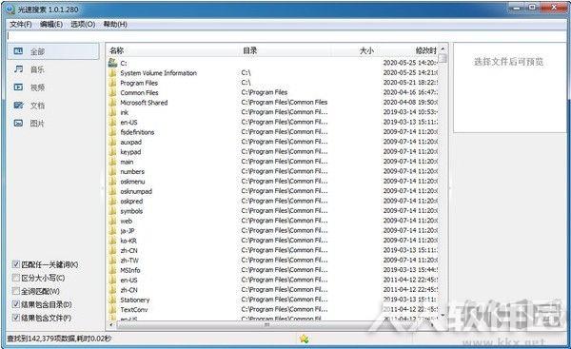The height and width of the screenshot is (349, 571).
Task: Click the application icon in title bar
Action: point(10,10)
